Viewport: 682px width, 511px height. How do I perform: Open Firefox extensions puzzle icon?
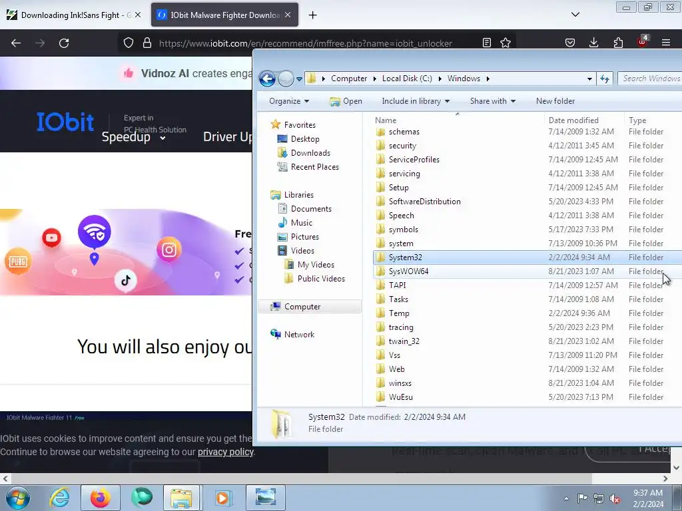pos(618,43)
